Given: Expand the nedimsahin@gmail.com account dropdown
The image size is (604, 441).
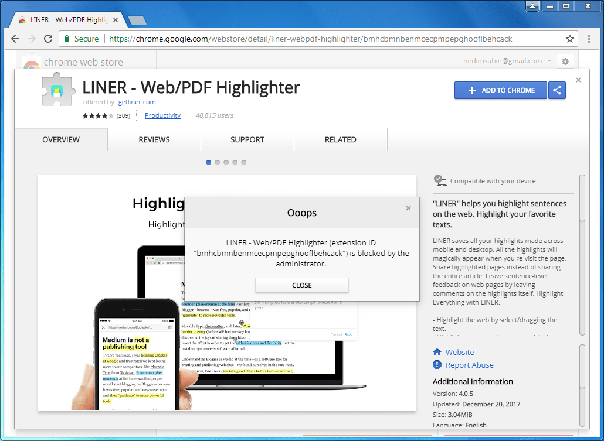Looking at the screenshot, I should click(x=549, y=61).
